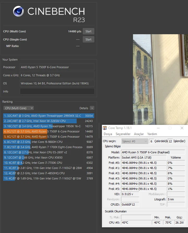The width and height of the screenshot is (188, 233).
Task: Click the rendered building image preview
Action: 160,79
